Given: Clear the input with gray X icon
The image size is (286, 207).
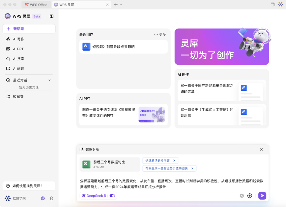Looking at the screenshot, I should tap(242, 196).
